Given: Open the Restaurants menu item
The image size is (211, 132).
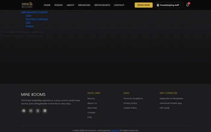Looking at the screenshot, I should [102, 5].
